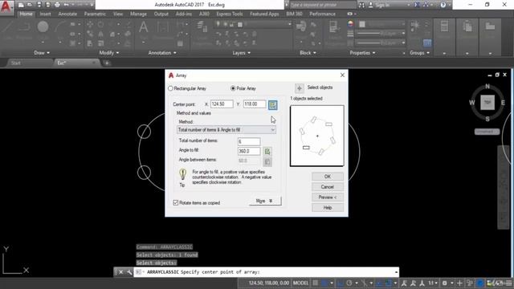Click the Undo icon in quick access toolbar

click(67, 5)
